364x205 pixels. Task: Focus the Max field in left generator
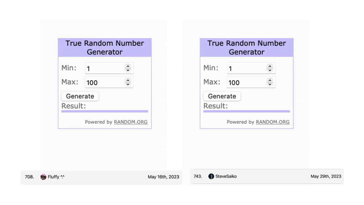[x=105, y=82]
